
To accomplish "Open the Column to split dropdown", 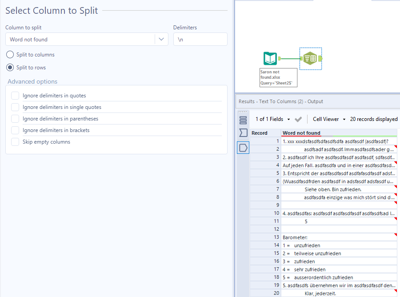I will tap(161, 39).
